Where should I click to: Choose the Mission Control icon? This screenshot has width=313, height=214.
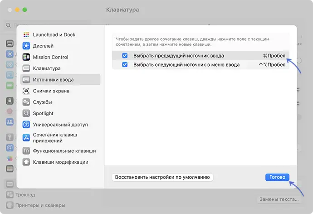pyautogui.click(x=26, y=57)
